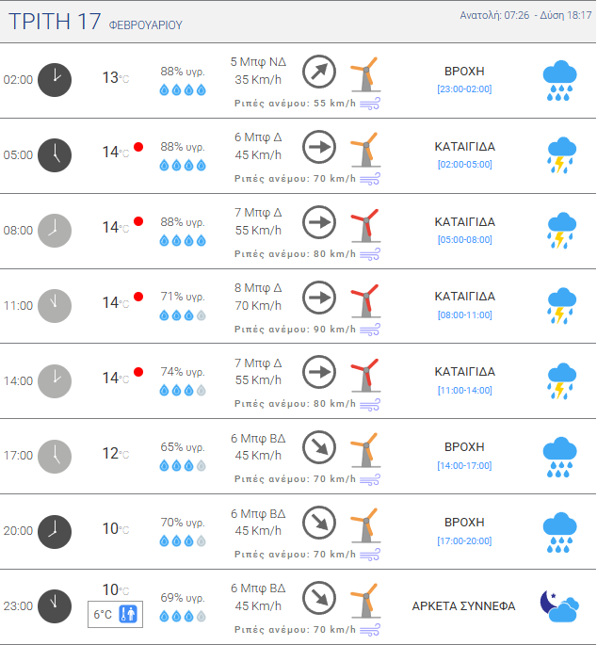
Task: Click the red alert dot at 14:00
Action: click(138, 372)
